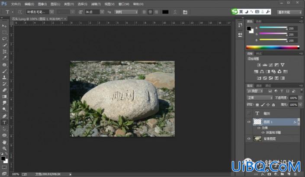Open the opacity slider dropdown arrow
Screen dimensions: 305x177
tap(300, 98)
